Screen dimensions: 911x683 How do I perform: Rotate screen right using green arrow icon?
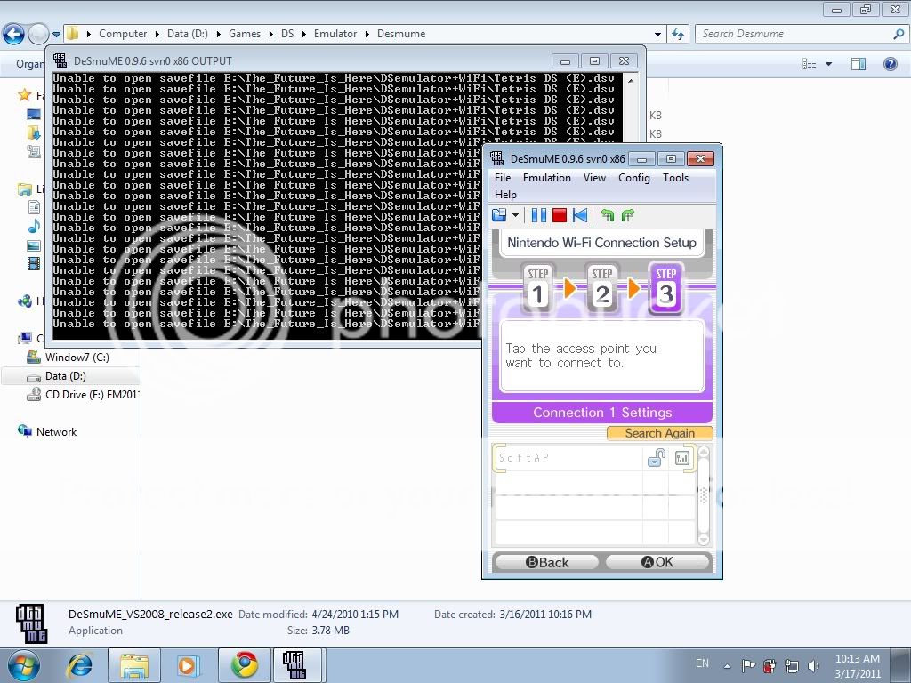click(628, 215)
